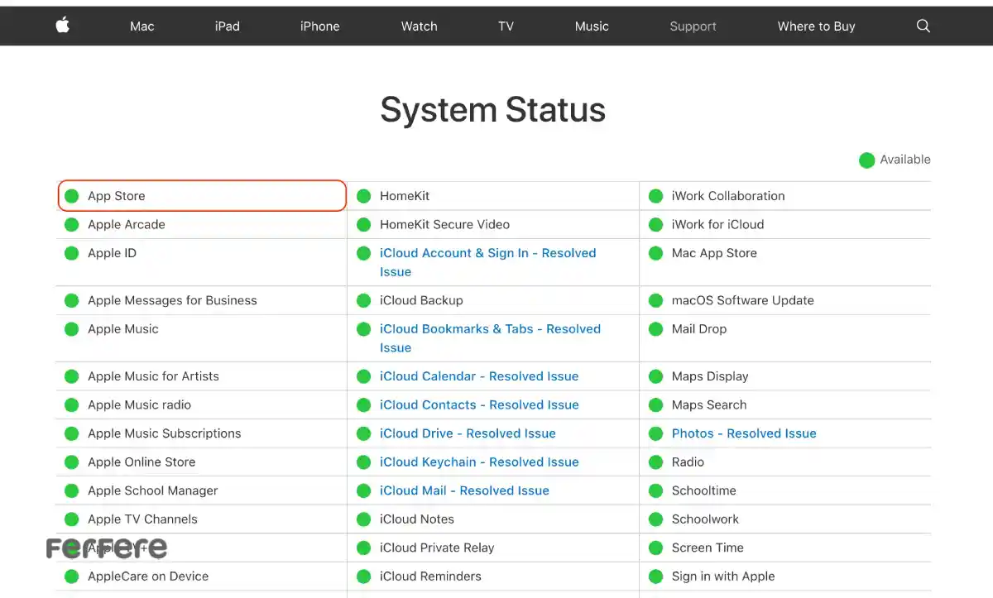
Task: Click the status dot for macOS Software Update
Action: (655, 300)
